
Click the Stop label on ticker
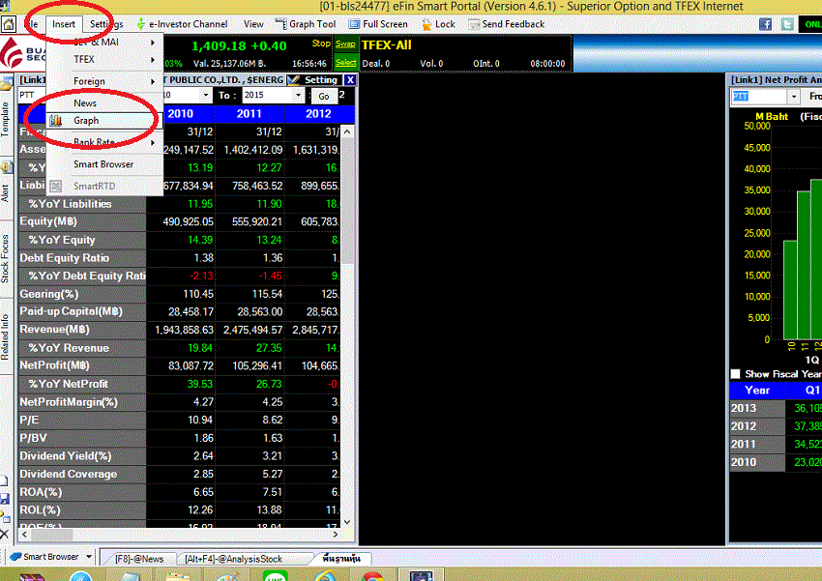tap(321, 44)
